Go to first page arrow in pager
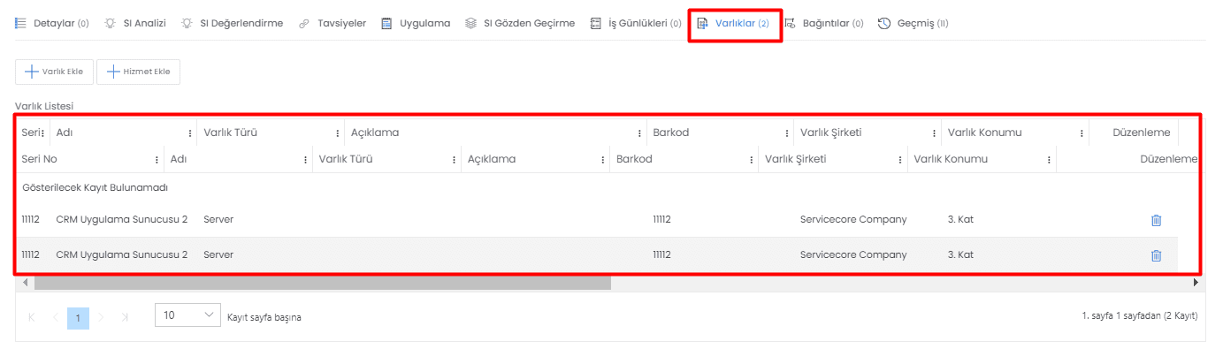Viewport: 1223px width, 364px height. 33,317
